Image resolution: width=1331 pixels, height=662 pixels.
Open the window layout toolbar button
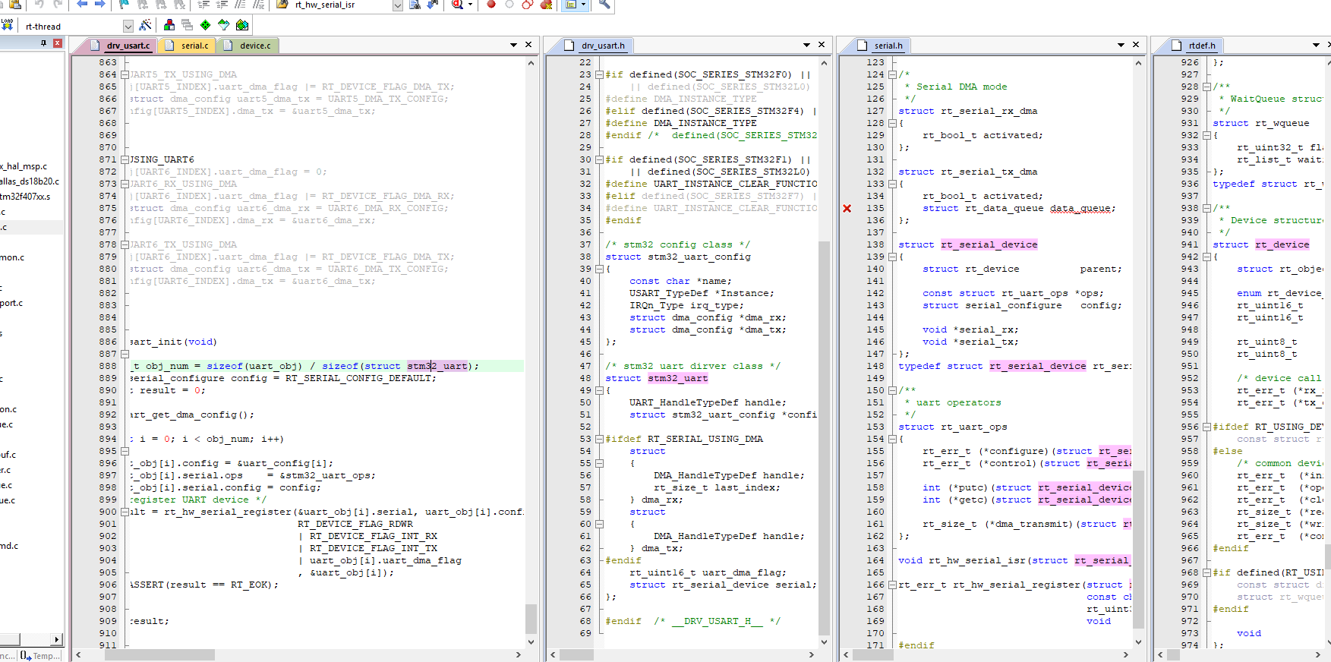[571, 4]
